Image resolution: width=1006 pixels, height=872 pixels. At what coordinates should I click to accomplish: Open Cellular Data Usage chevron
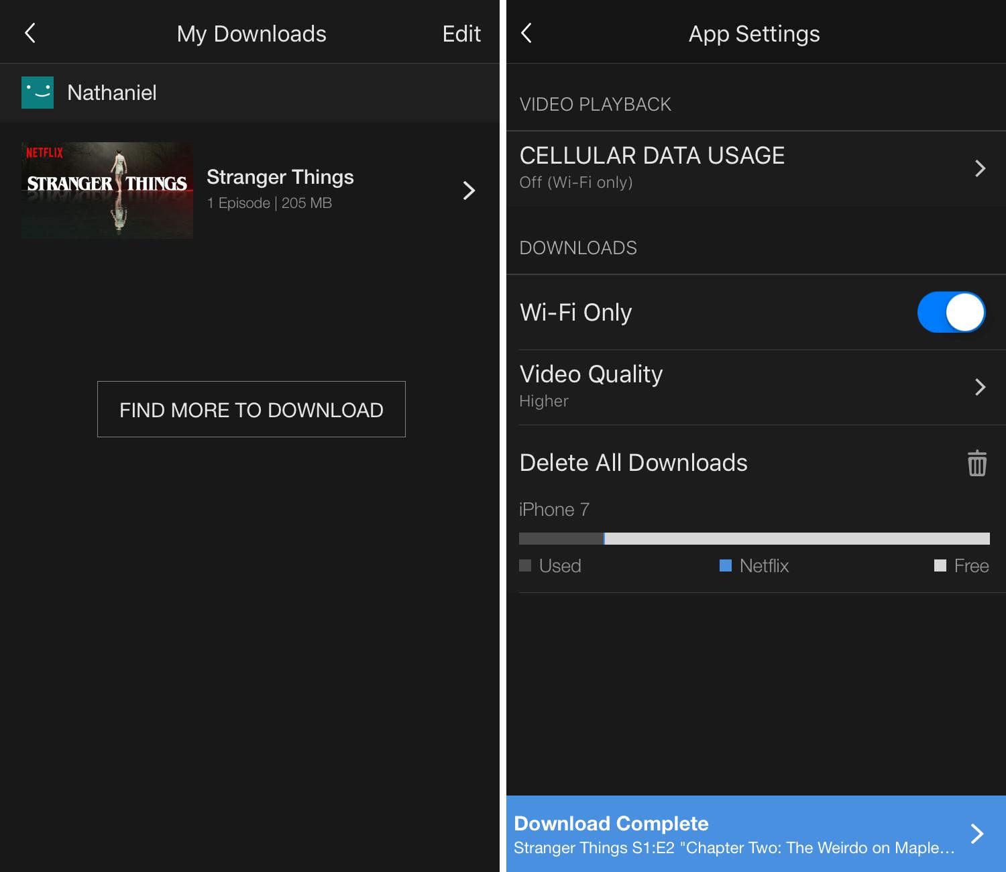click(980, 168)
